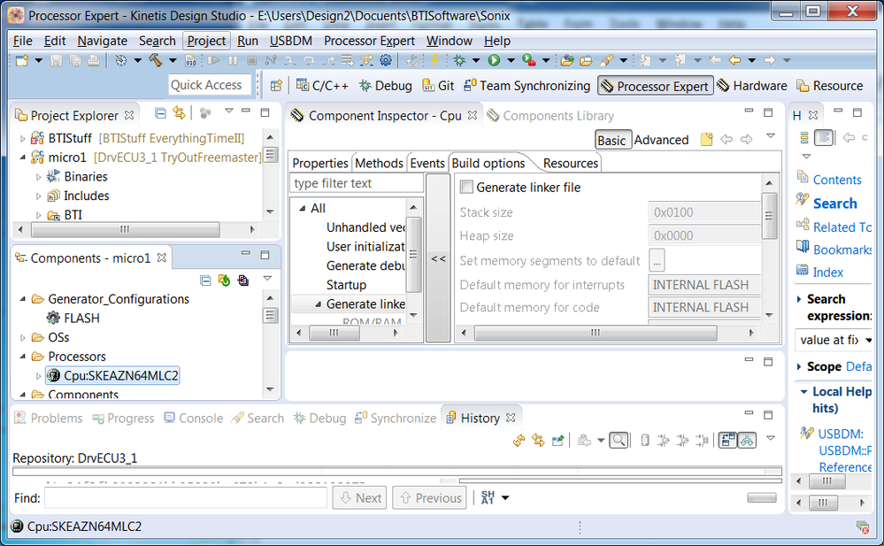Image resolution: width=884 pixels, height=546 pixels.
Task: Click the Previous find button
Action: [429, 497]
